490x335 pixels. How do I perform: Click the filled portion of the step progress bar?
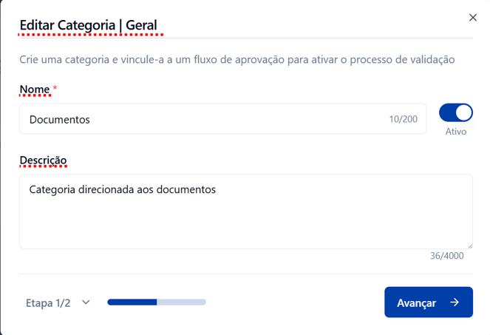(132, 302)
